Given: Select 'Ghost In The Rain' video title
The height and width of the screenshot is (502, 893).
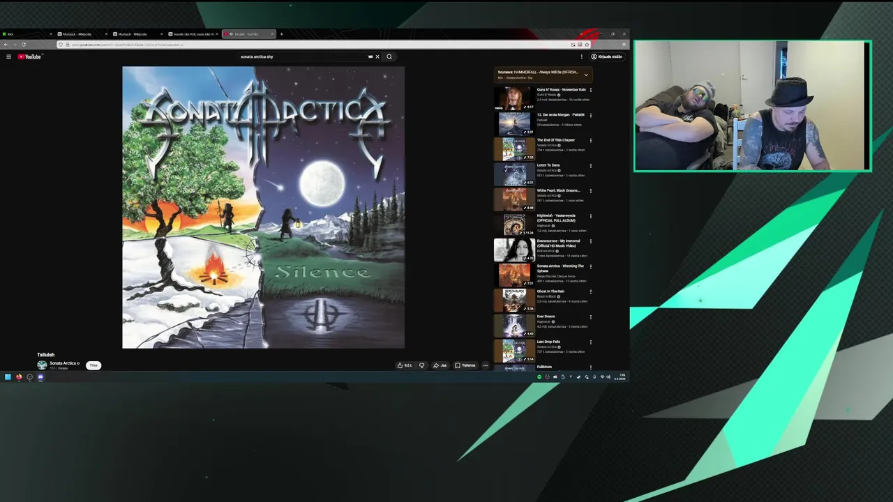Looking at the screenshot, I should click(x=550, y=291).
